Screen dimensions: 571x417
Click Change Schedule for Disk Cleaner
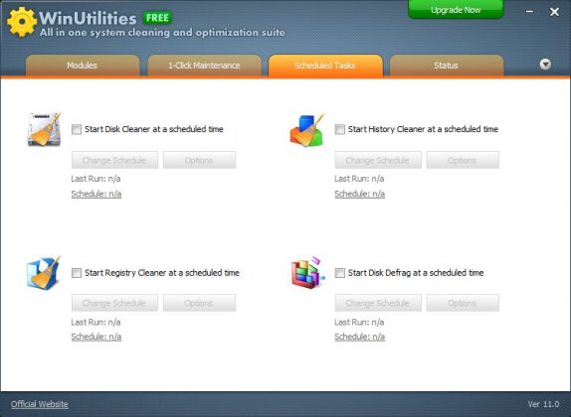tap(114, 160)
